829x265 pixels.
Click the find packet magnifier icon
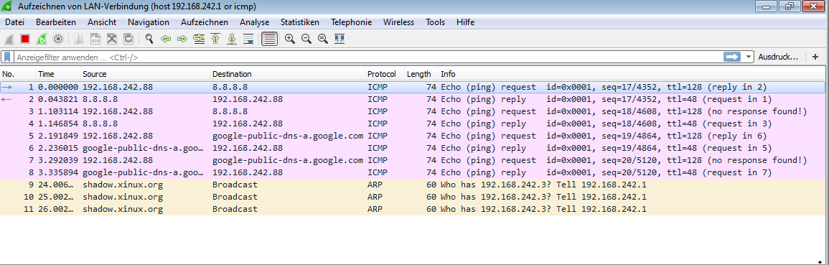click(149, 39)
